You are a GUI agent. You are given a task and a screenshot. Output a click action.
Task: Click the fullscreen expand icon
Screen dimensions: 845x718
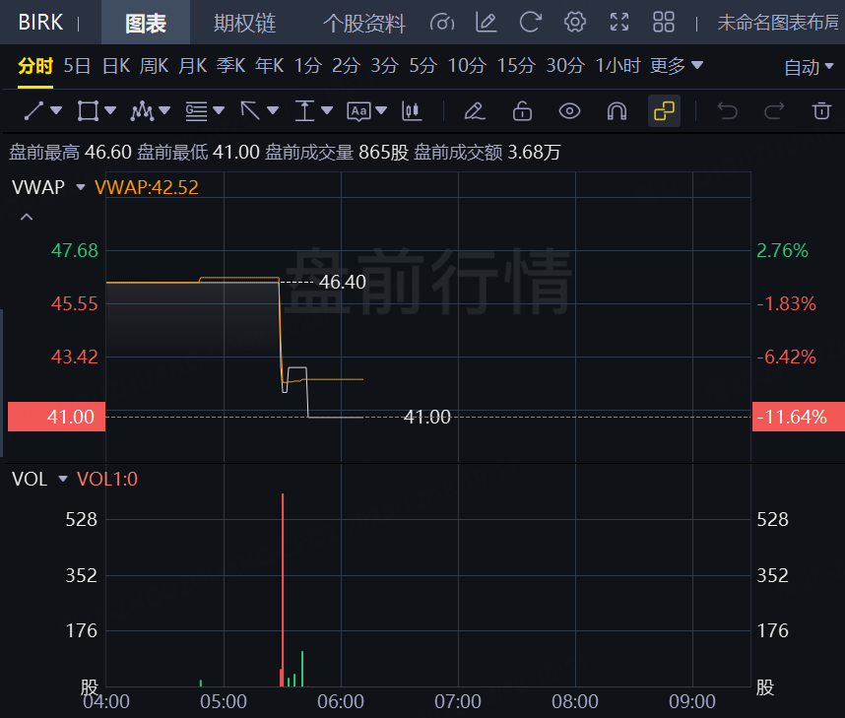tap(618, 21)
